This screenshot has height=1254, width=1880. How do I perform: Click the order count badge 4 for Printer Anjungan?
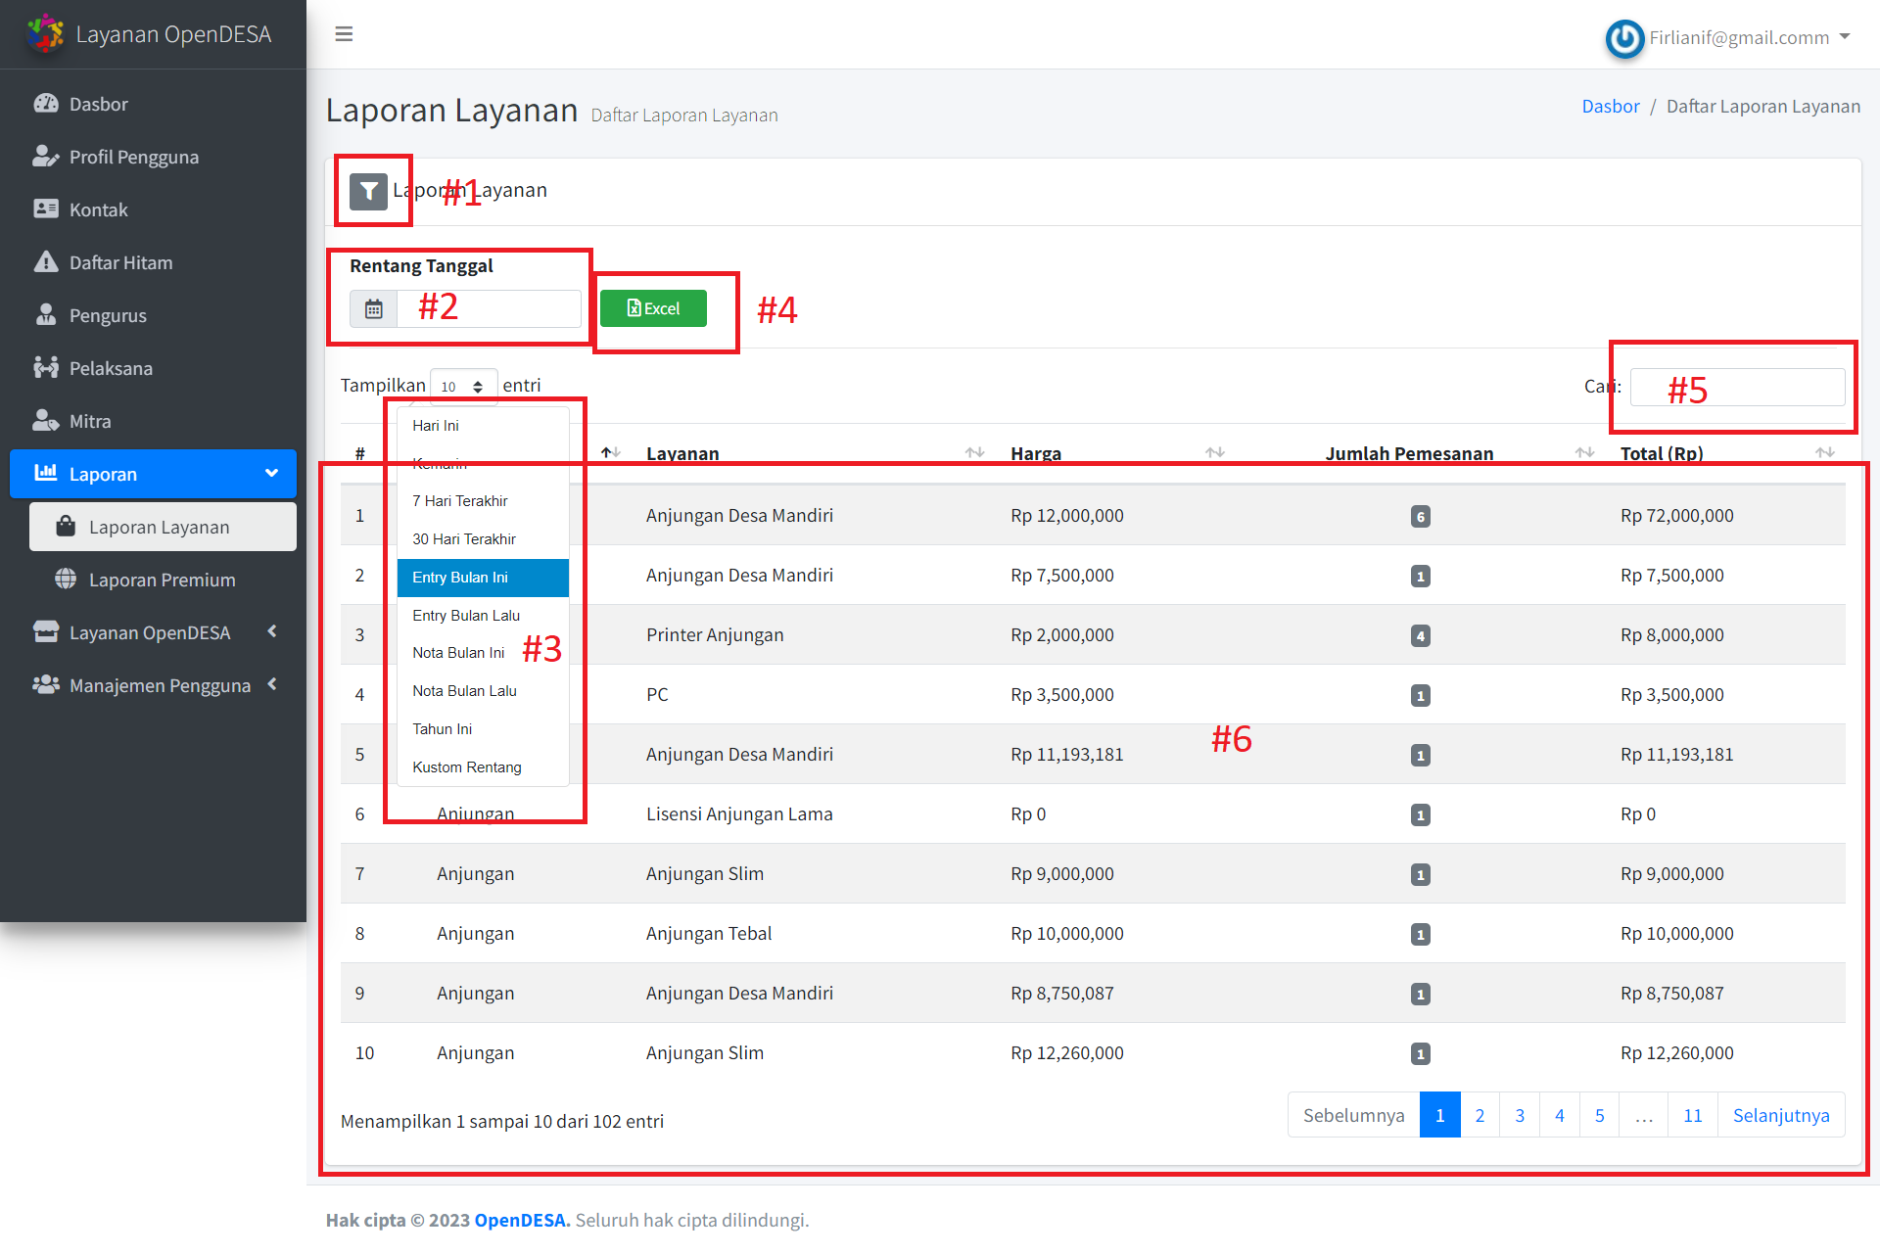(1421, 636)
